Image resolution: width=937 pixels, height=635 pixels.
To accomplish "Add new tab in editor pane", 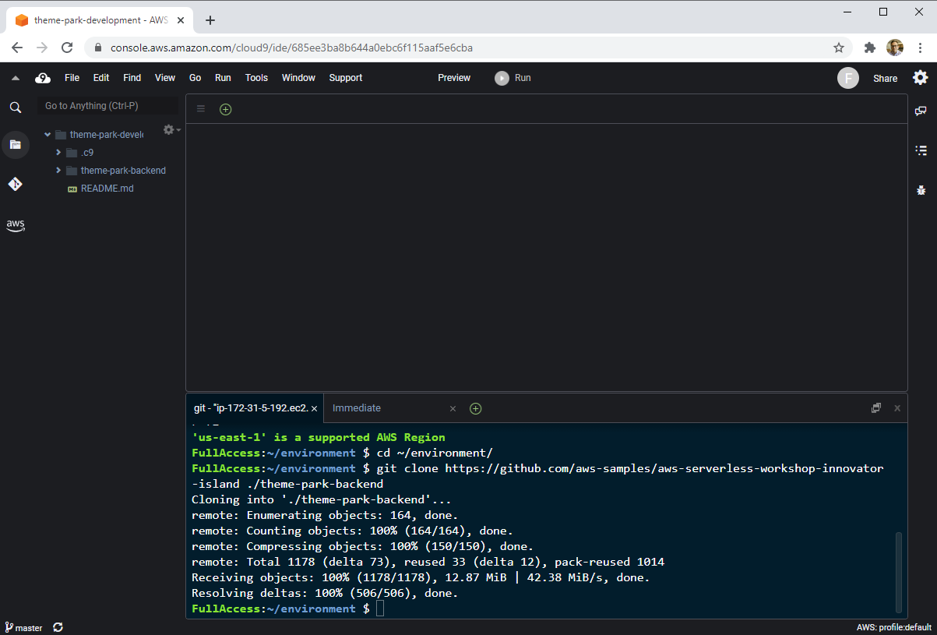I will (x=225, y=109).
